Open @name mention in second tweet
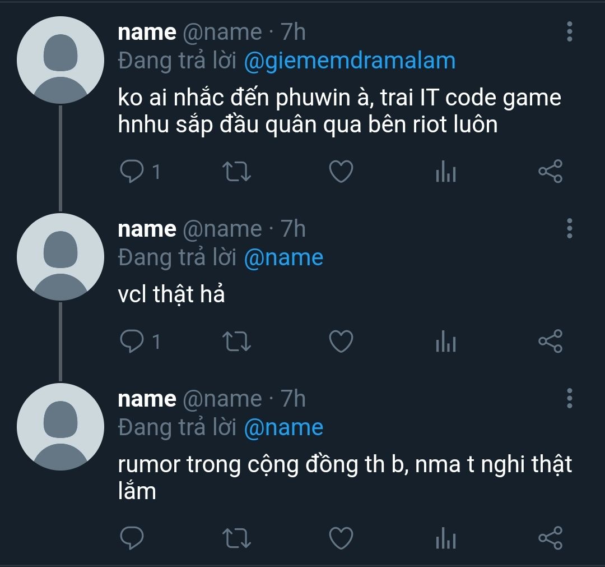The height and width of the screenshot is (567, 605). pyautogui.click(x=283, y=258)
